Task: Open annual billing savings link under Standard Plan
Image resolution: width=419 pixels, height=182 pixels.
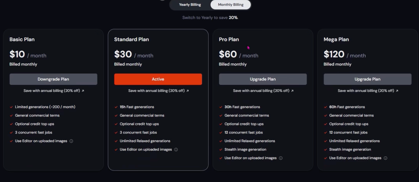Action: pyautogui.click(x=159, y=91)
